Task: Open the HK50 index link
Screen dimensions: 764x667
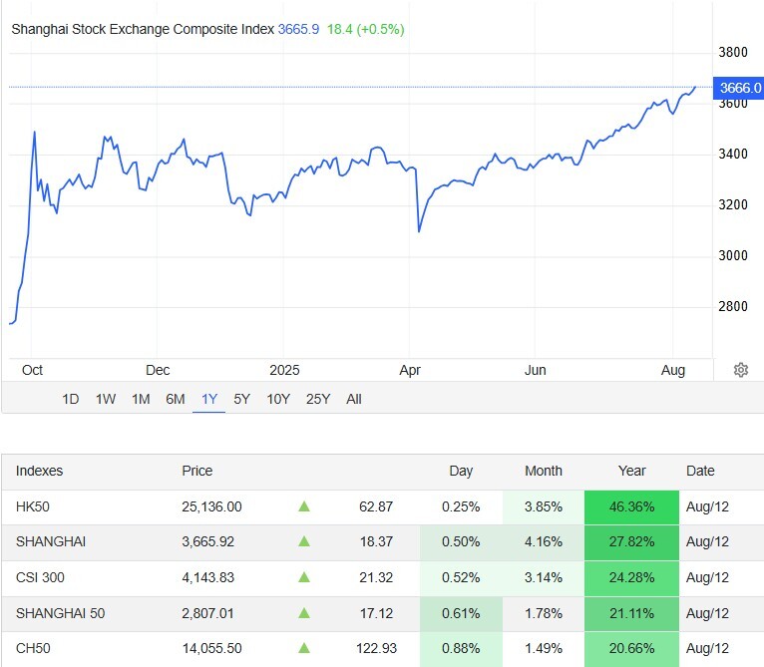Action: pos(33,506)
